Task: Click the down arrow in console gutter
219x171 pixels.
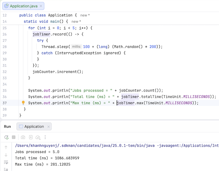Action: click(x=6, y=155)
